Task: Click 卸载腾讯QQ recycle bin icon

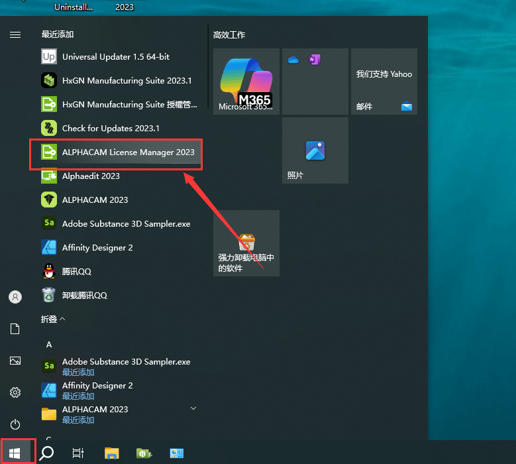Action: coord(49,295)
